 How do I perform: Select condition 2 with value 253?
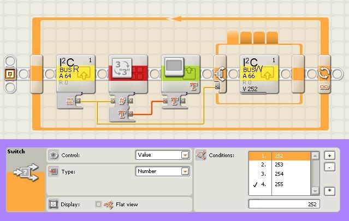coord(280,165)
